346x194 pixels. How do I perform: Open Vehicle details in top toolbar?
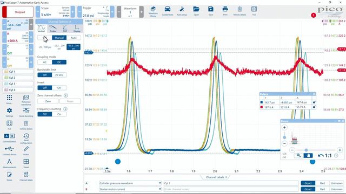click(239, 11)
